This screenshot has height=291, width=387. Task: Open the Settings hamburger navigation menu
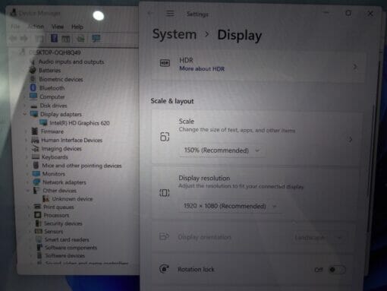pyautogui.click(x=170, y=14)
